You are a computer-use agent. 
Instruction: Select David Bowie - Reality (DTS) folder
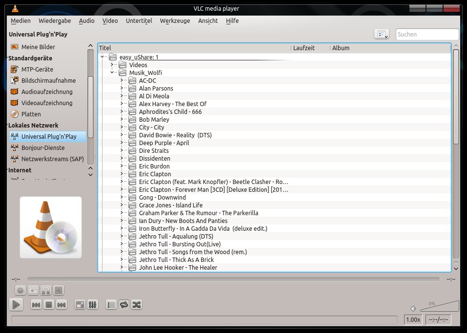point(175,135)
